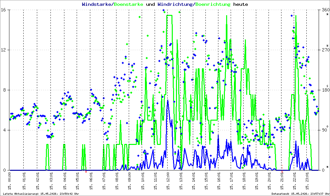Click the right axis value 270
This screenshot has width=330, height=196.
click(325, 50)
